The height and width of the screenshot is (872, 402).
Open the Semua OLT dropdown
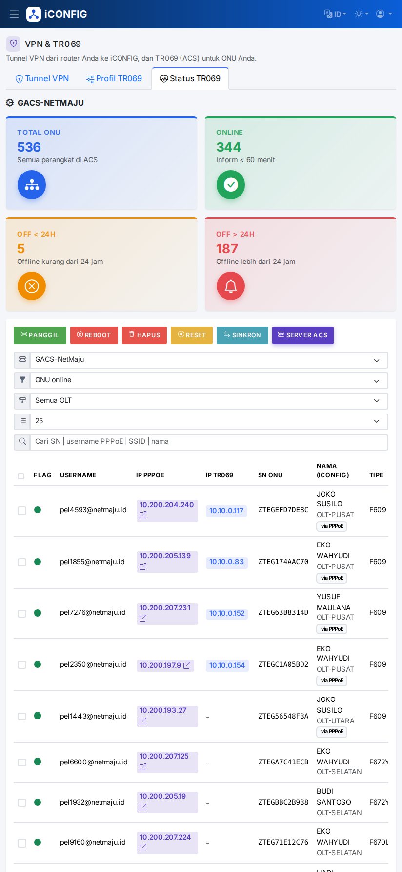(209, 401)
